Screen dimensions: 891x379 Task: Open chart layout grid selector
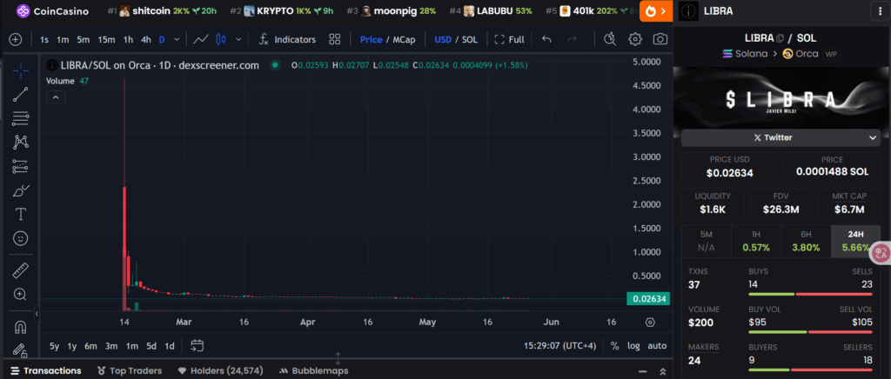pos(335,40)
